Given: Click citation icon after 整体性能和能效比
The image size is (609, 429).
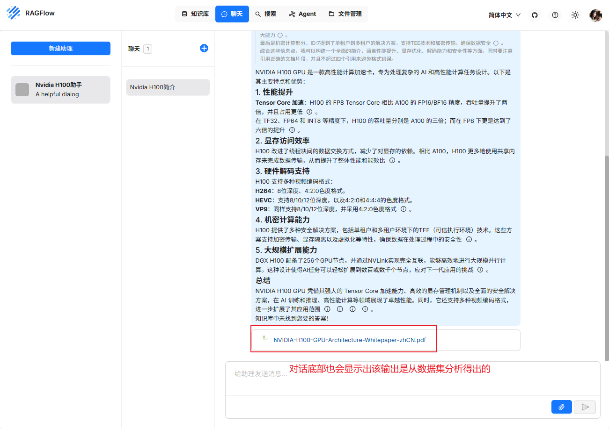Looking at the screenshot, I should click(x=392, y=160).
